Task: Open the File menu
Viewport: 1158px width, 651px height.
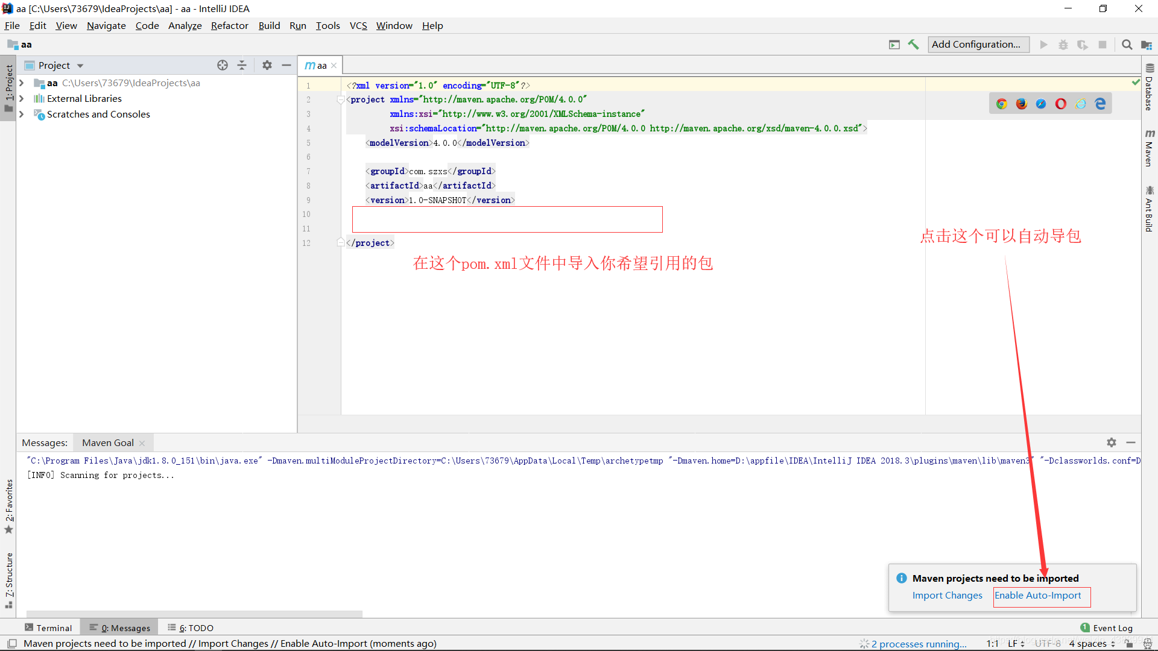Action: coord(12,25)
